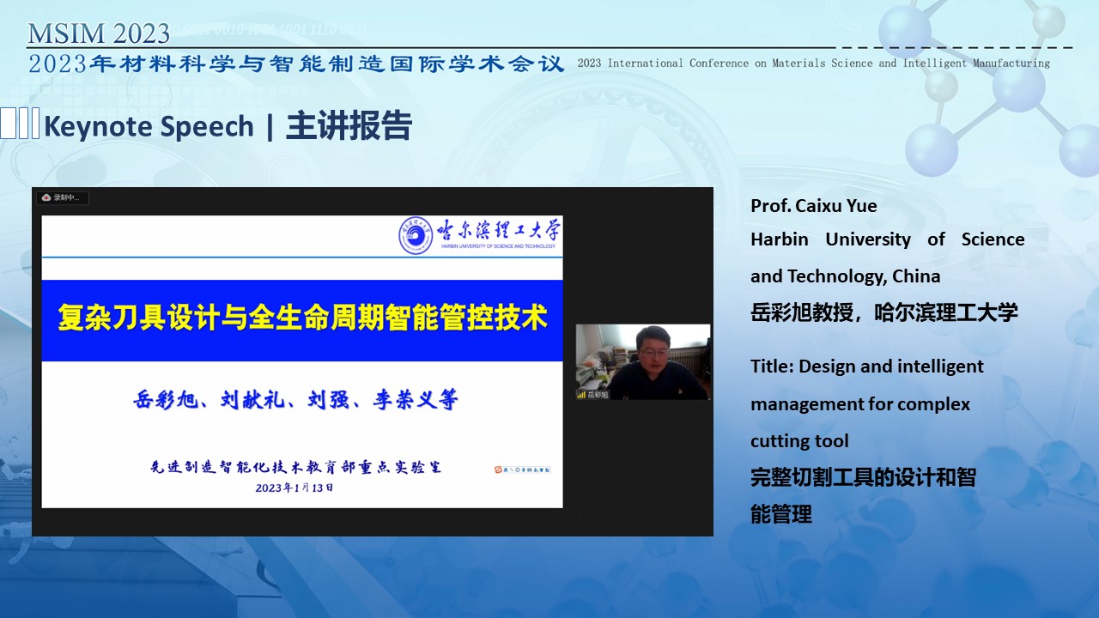Viewport: 1099px width, 618px height.
Task: Click the cloud recording icon beside 录制中
Action: click(x=46, y=197)
